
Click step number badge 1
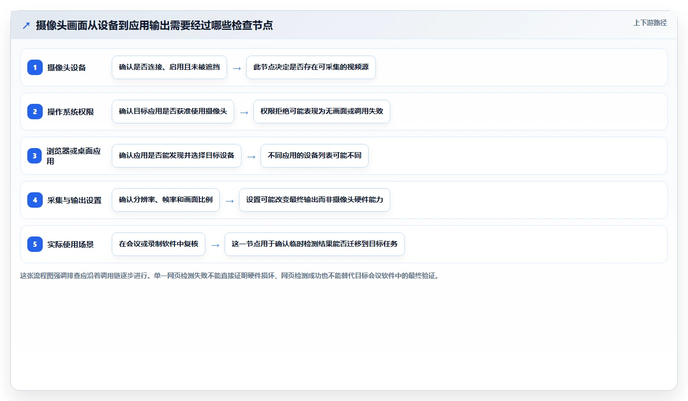(x=35, y=67)
